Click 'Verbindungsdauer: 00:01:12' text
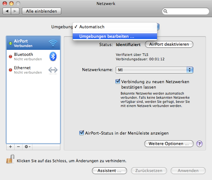This screenshot has width=212, height=180. pos(140,59)
